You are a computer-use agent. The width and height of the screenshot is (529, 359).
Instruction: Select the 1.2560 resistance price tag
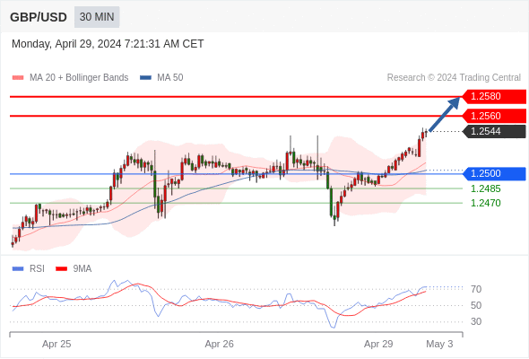[494, 116]
